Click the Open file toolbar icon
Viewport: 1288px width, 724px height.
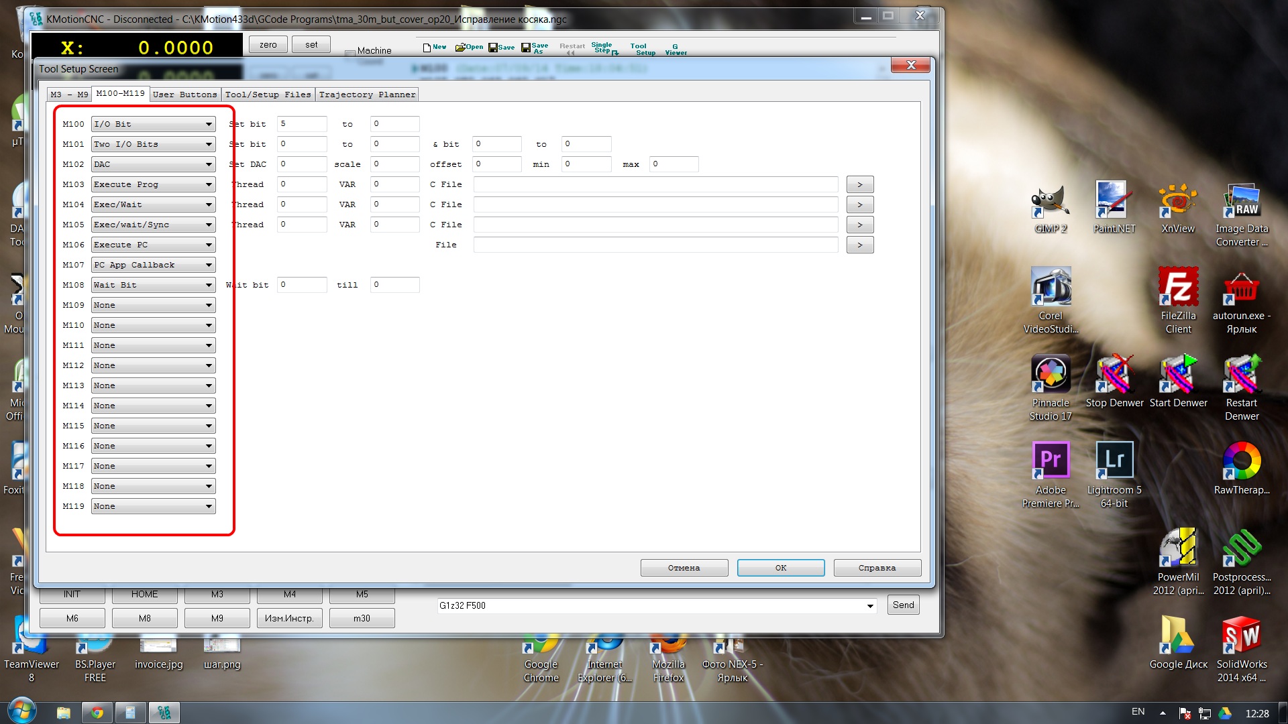(468, 47)
